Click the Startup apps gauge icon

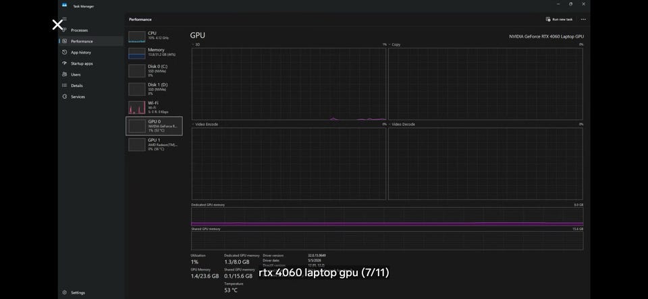(65, 63)
